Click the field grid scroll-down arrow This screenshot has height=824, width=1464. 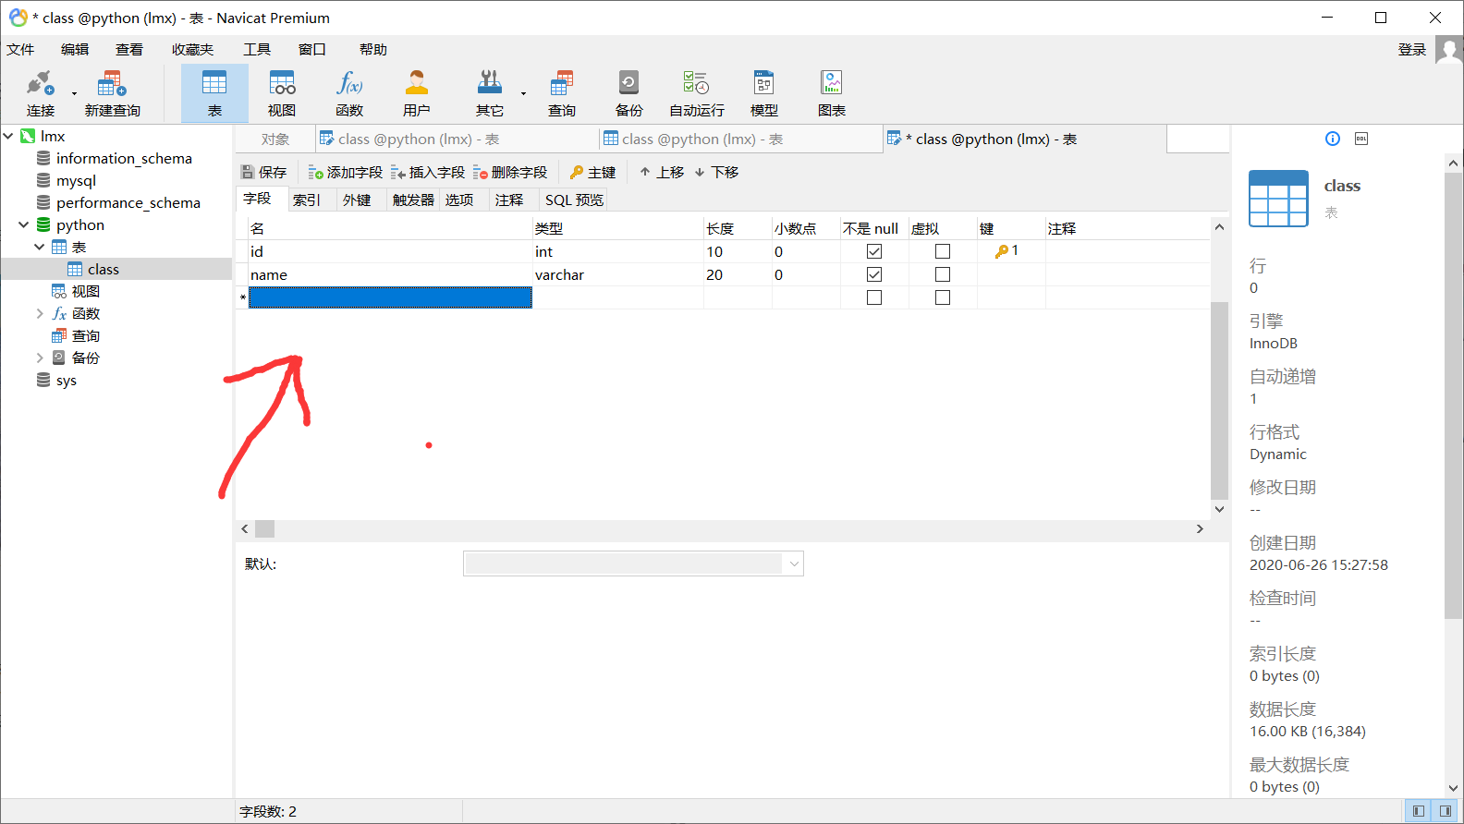(1219, 509)
